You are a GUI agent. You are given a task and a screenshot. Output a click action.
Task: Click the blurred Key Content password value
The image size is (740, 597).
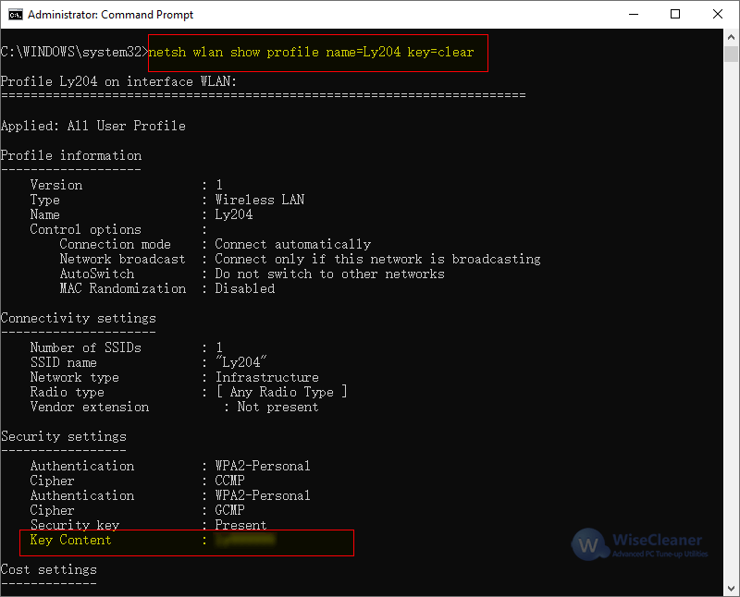[x=245, y=540]
